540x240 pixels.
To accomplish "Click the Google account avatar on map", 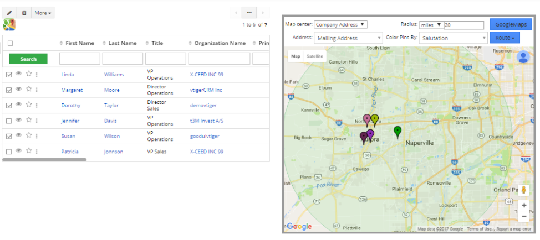I will click(x=523, y=56).
